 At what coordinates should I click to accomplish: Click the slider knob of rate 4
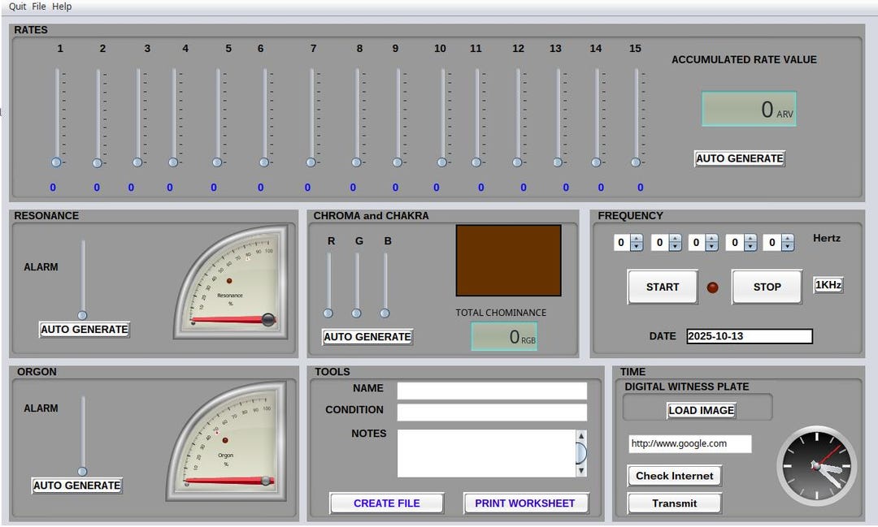(x=173, y=162)
